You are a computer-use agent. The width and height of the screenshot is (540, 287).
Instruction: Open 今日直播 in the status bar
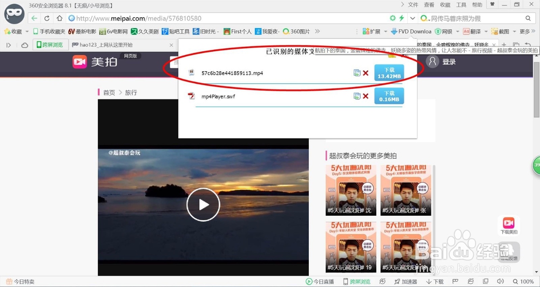(x=320, y=282)
